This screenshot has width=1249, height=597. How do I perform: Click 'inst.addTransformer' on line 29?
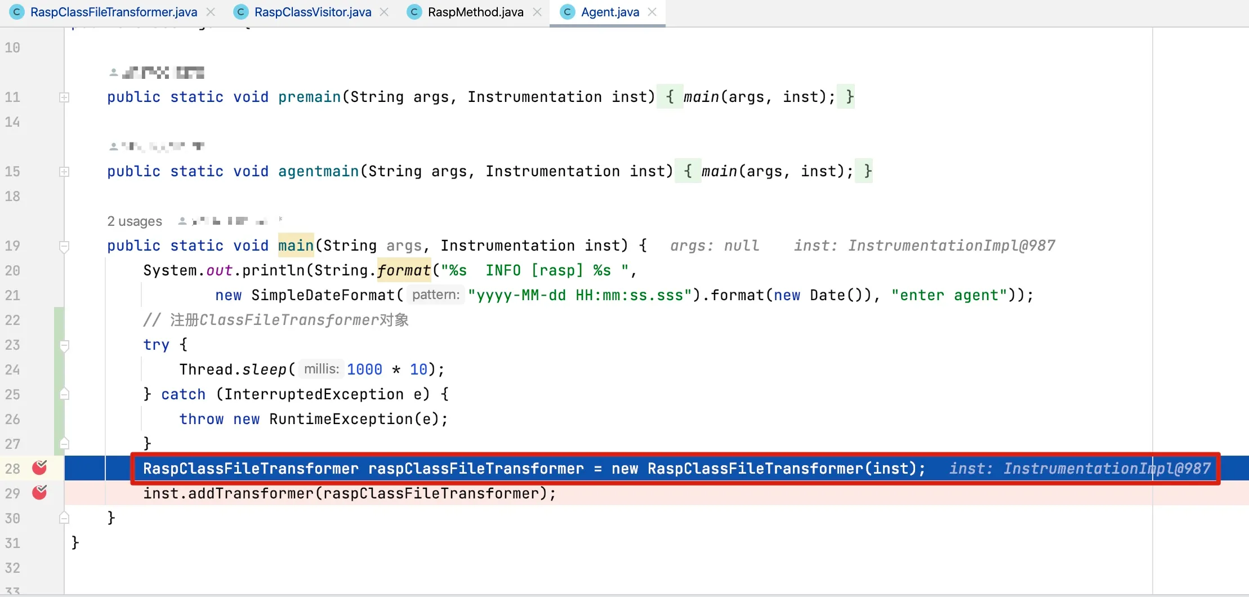[228, 493]
